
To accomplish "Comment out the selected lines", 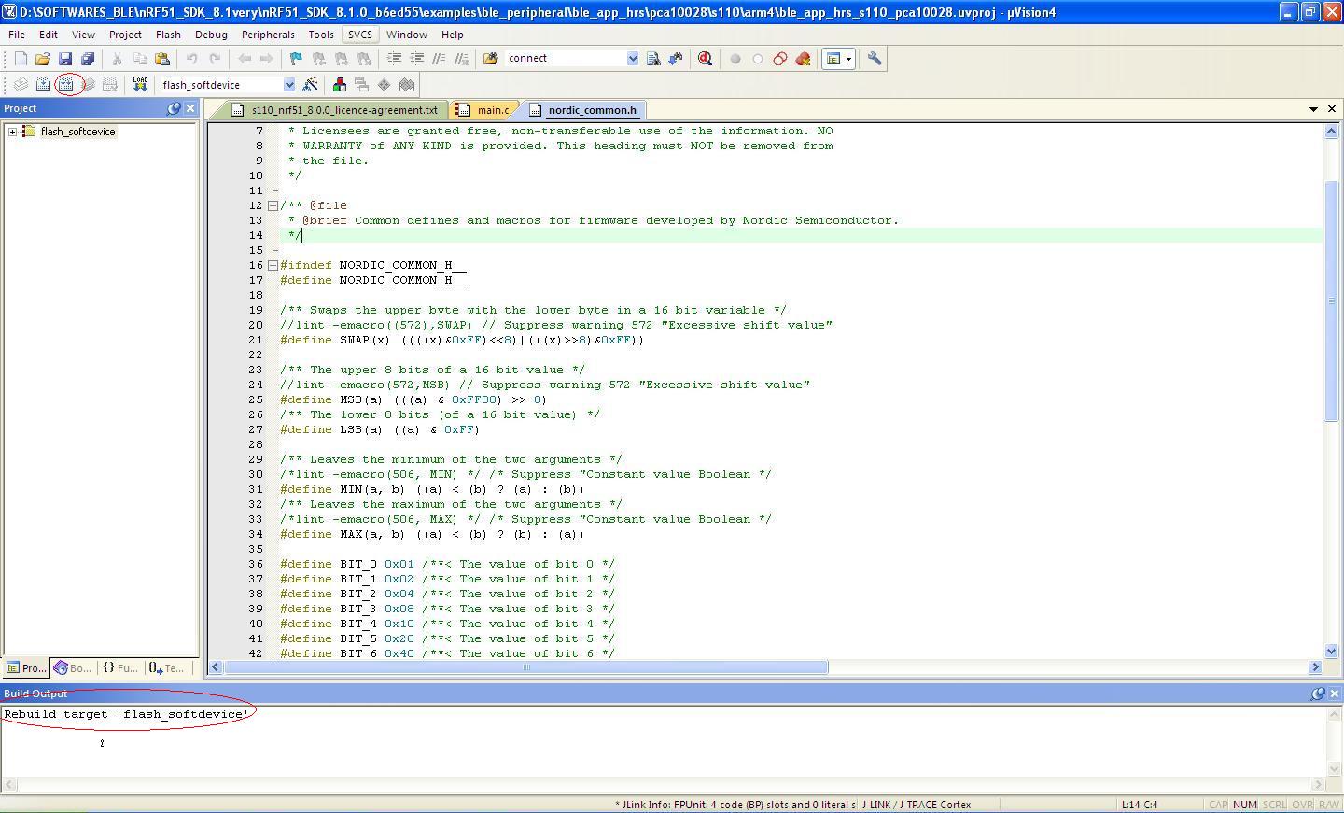I will [439, 59].
